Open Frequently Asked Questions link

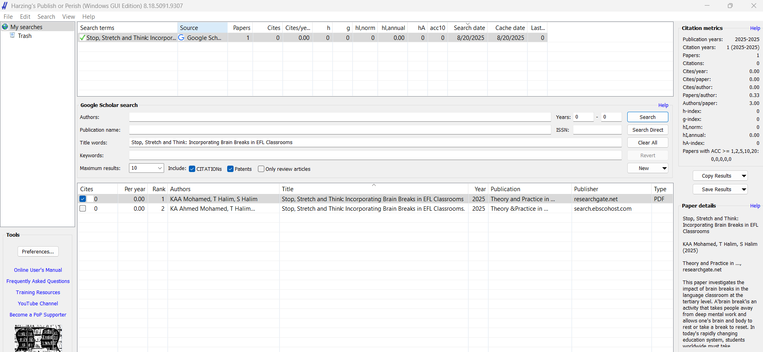click(38, 281)
